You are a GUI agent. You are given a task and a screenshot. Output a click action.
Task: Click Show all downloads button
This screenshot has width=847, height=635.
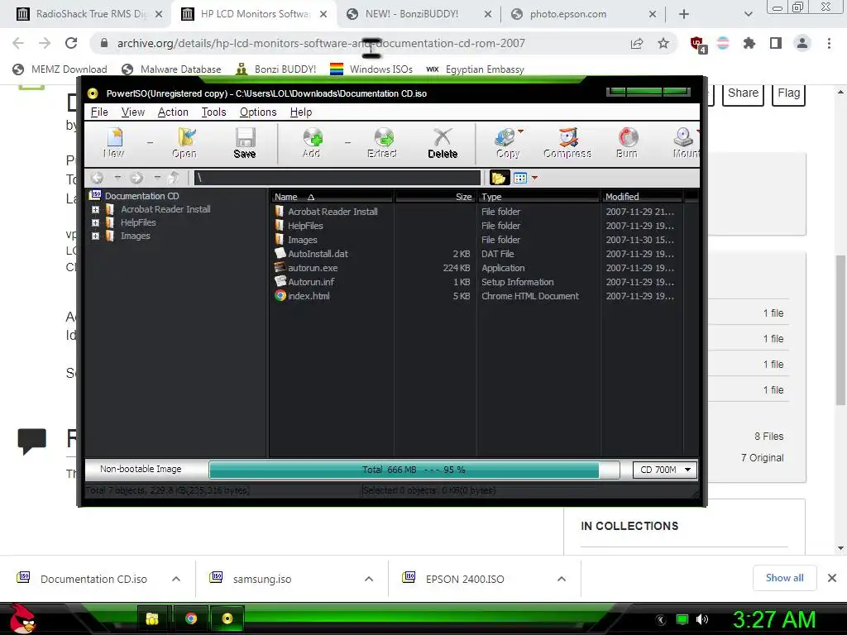(x=784, y=578)
